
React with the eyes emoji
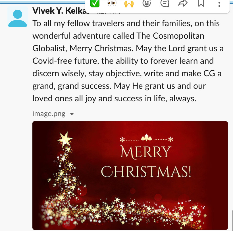[x=112, y=3]
